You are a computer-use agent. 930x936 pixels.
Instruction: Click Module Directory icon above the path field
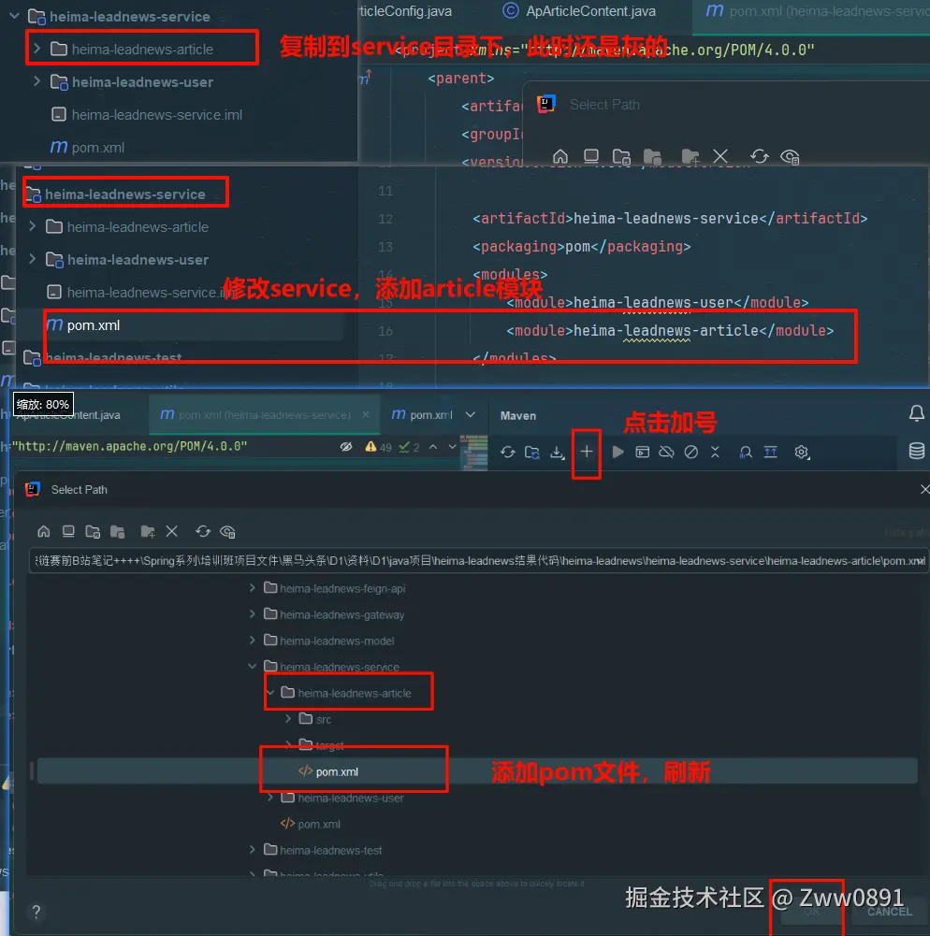click(117, 531)
